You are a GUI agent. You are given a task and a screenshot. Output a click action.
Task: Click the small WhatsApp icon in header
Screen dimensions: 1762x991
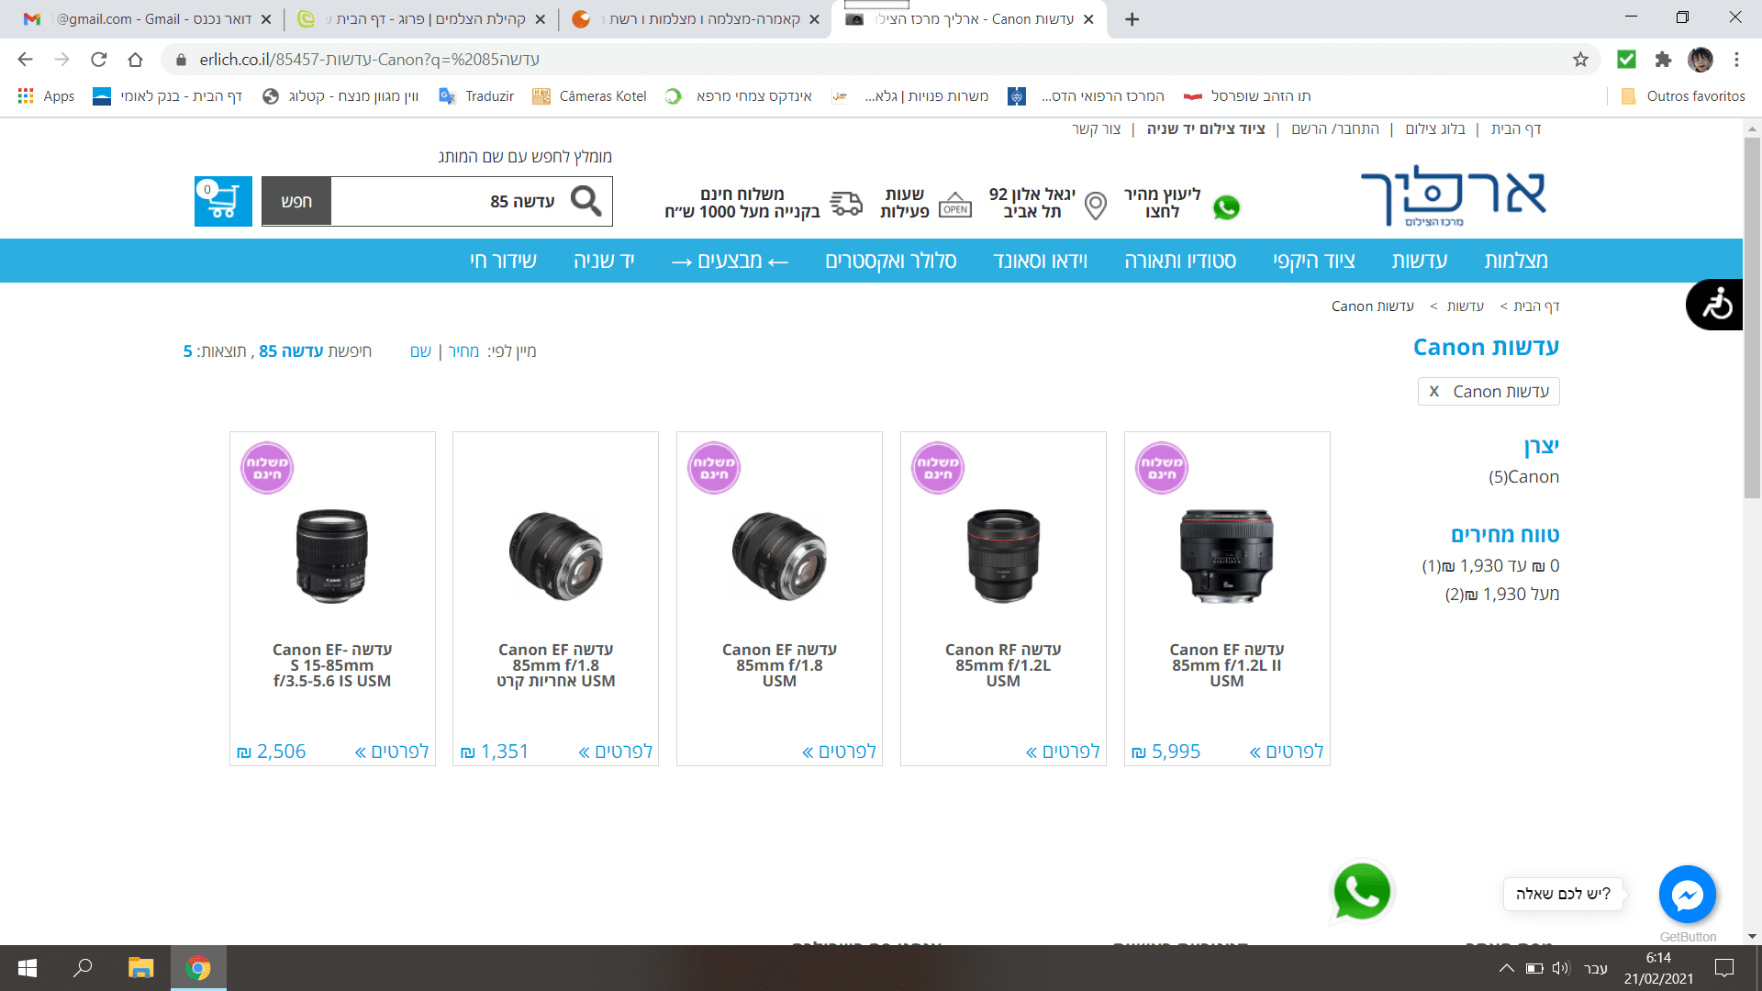click(x=1226, y=207)
